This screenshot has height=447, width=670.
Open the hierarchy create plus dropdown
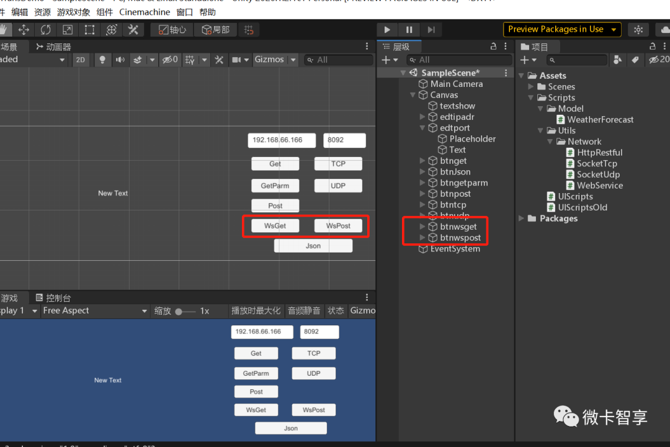(390, 60)
